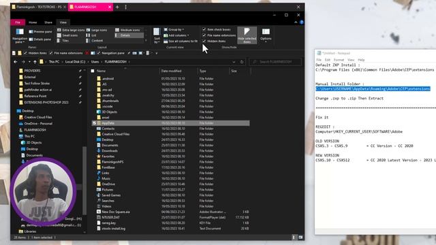Choose List layout option
436x245 pixels.
pos(91,35)
